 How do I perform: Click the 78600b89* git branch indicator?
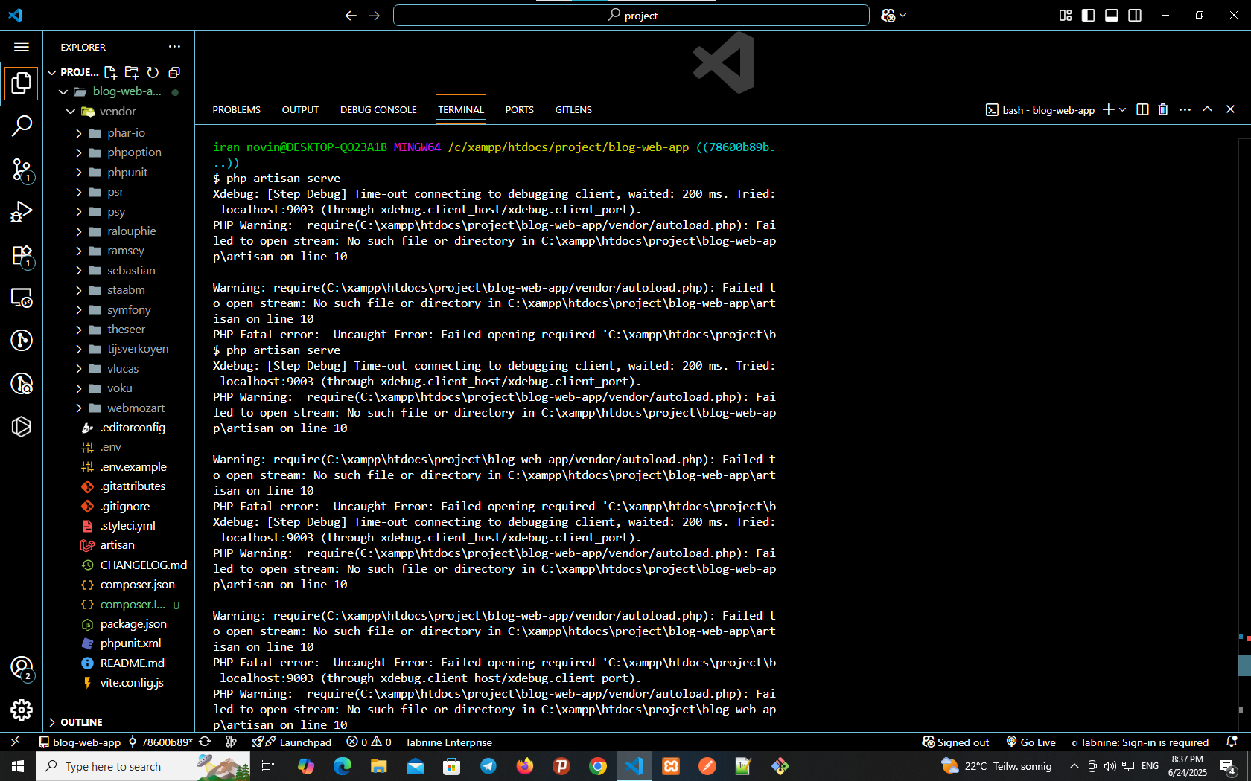pos(160,742)
